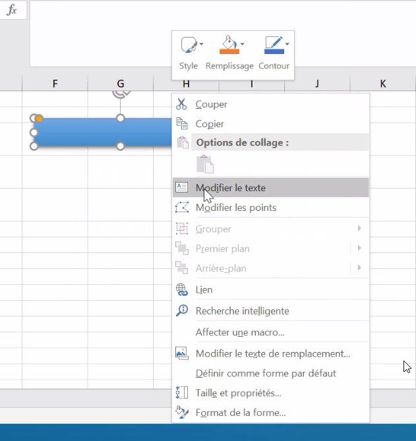Screen dimensions: 416x441
Task: Click the Contour pen icon
Action: pos(273,43)
